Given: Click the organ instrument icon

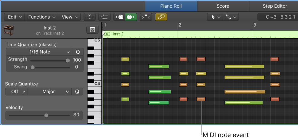Looking at the screenshot, I should [9, 30].
